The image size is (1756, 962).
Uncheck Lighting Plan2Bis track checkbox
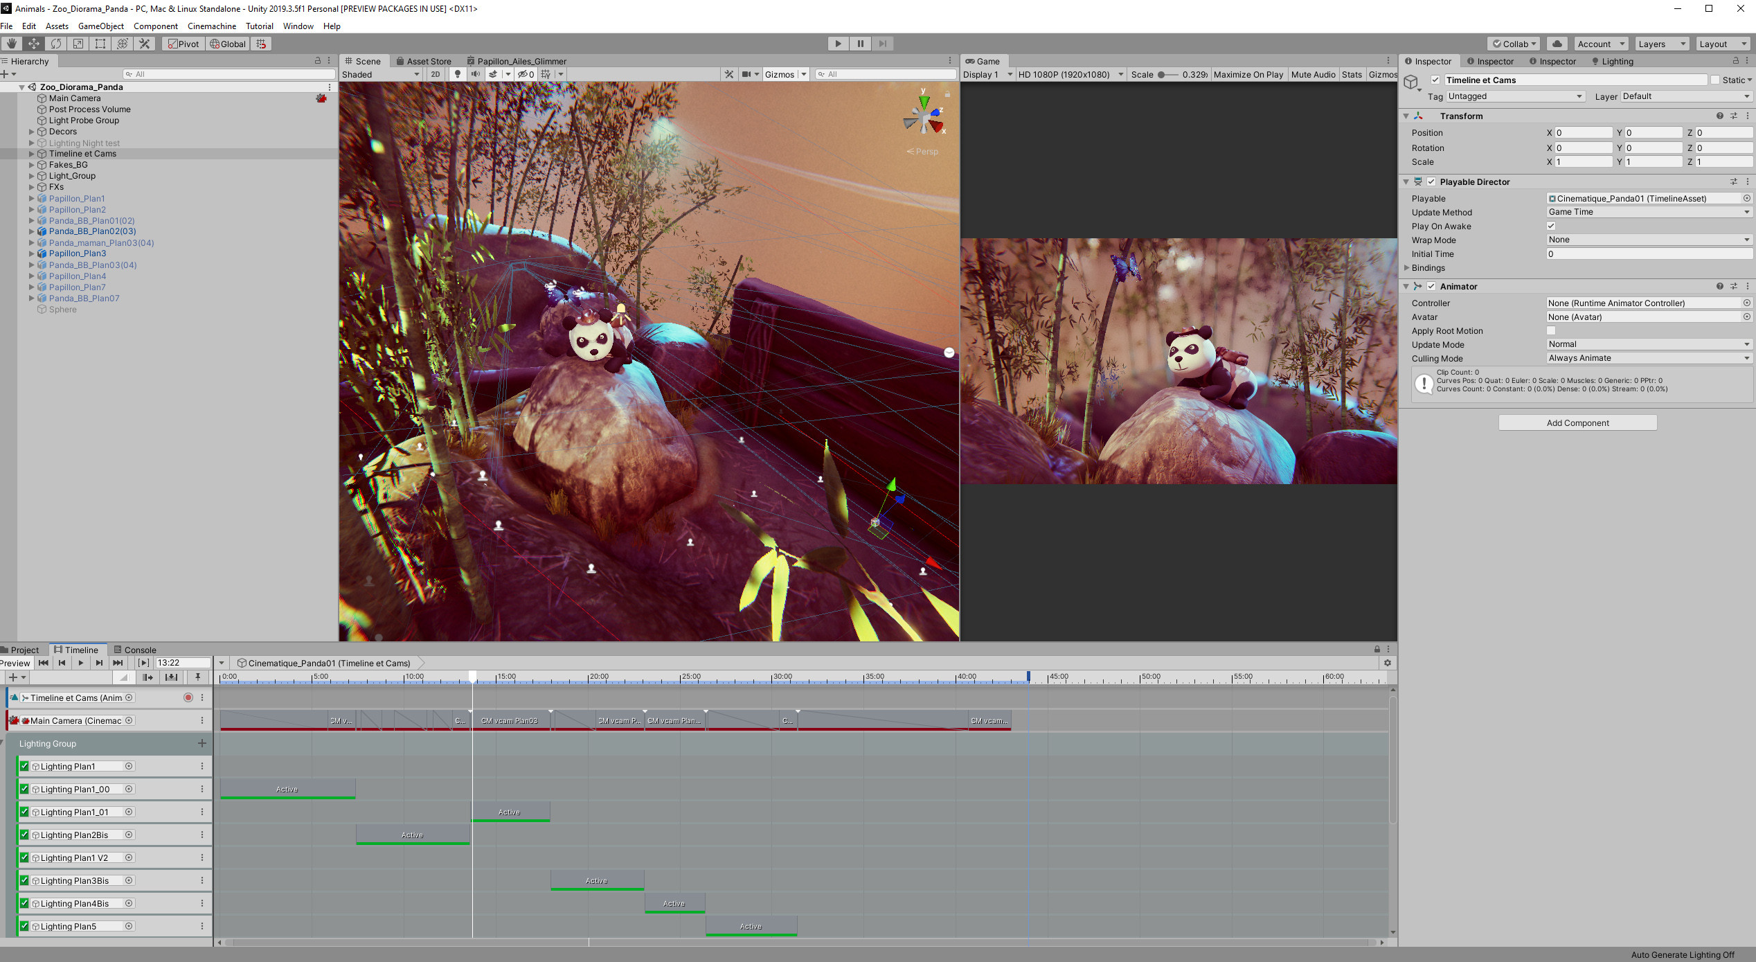coord(24,835)
